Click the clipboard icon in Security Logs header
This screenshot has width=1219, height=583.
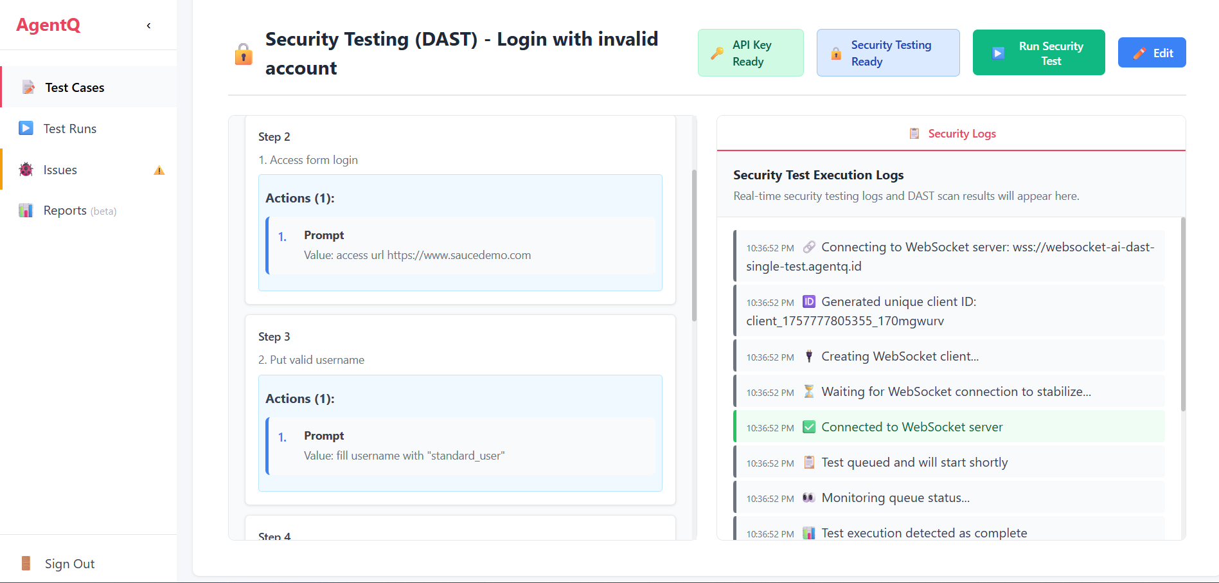914,133
